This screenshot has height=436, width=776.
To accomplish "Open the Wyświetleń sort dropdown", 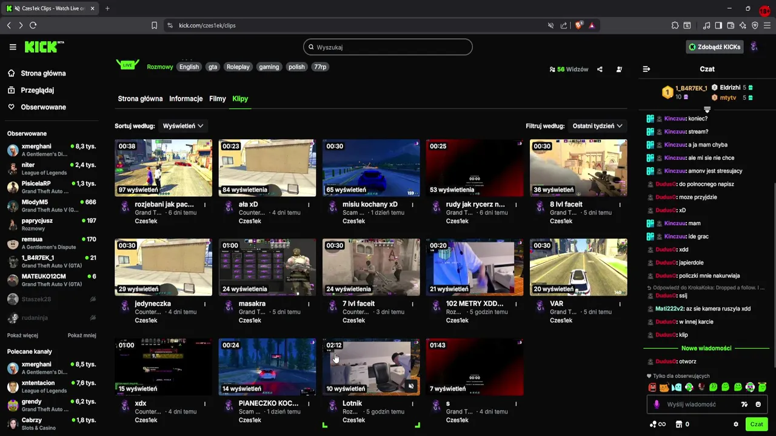I will pos(182,126).
